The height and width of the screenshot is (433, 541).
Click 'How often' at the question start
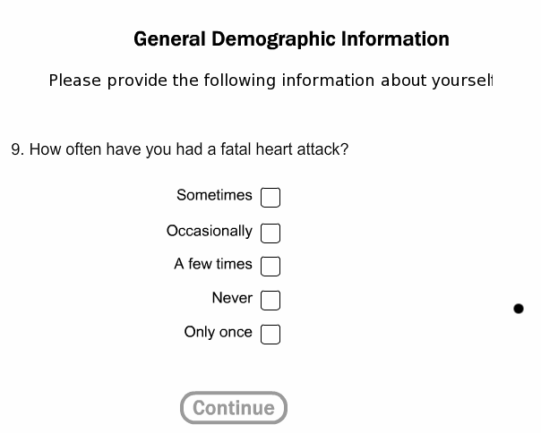[65, 149]
